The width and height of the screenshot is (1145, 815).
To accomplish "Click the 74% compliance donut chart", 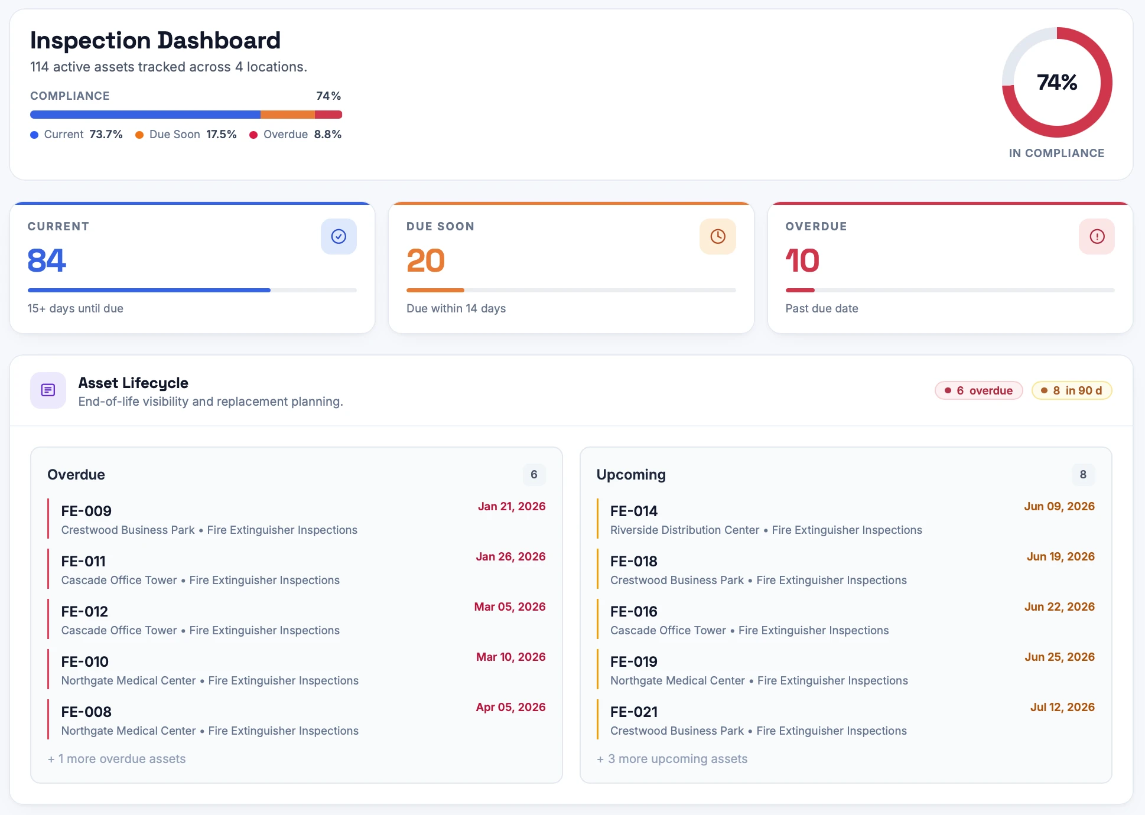I will pos(1057,82).
